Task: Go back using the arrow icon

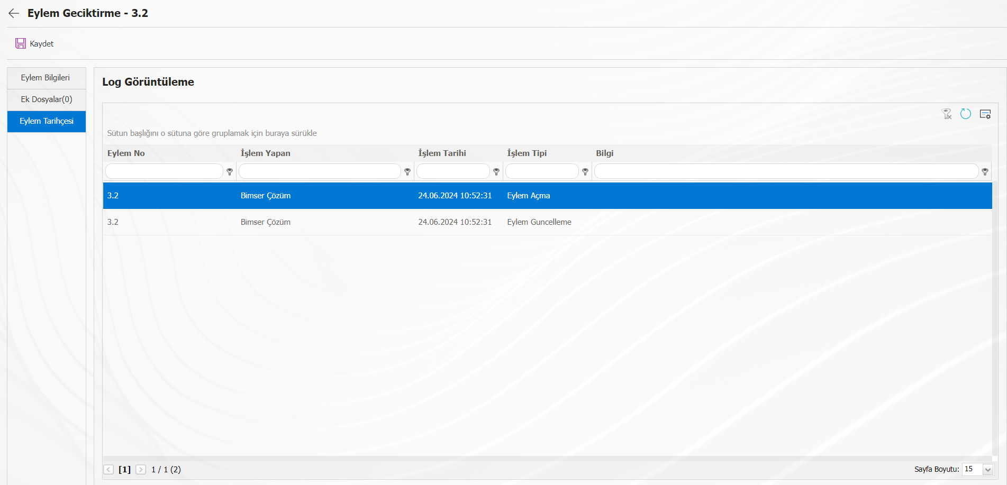Action: coord(14,13)
